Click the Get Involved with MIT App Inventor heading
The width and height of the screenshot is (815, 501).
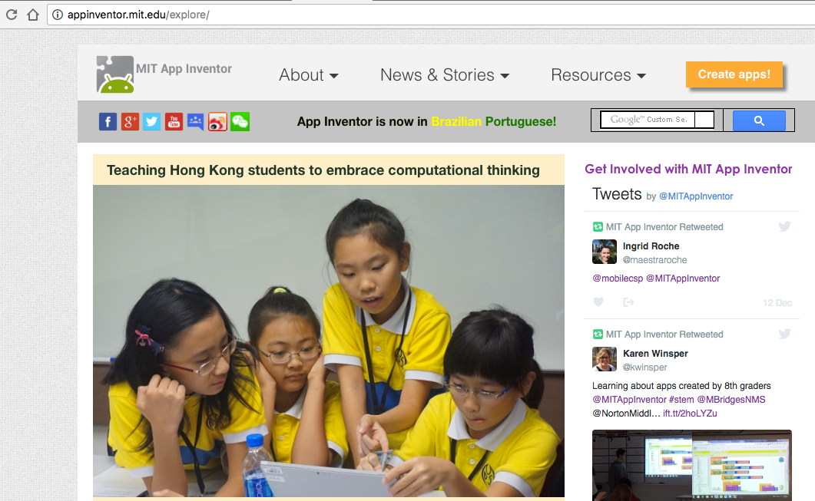[x=688, y=169]
